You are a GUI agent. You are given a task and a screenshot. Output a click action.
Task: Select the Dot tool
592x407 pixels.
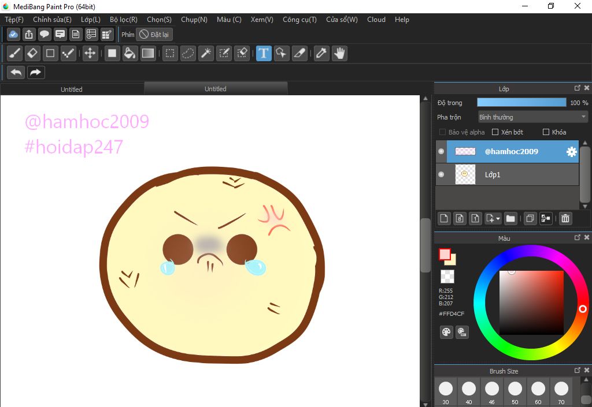pos(68,53)
